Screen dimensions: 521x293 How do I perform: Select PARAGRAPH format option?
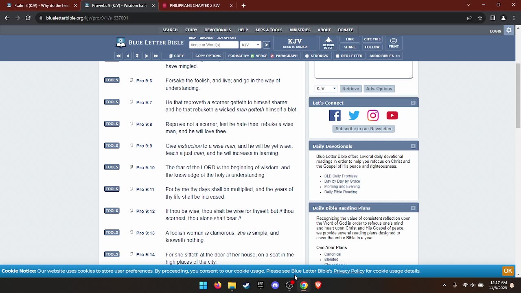(x=284, y=56)
